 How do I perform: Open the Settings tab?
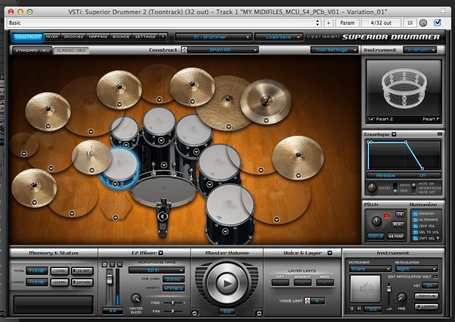coord(145,37)
